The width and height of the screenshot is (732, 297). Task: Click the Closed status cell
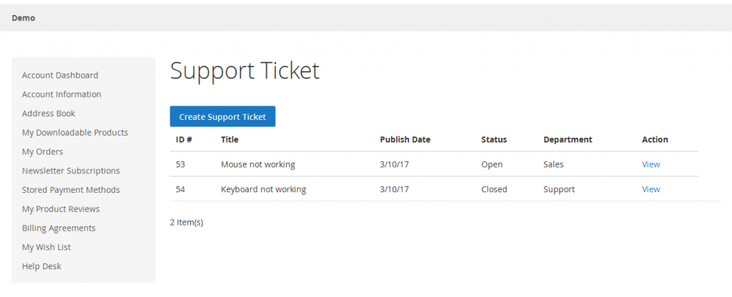pyautogui.click(x=494, y=189)
